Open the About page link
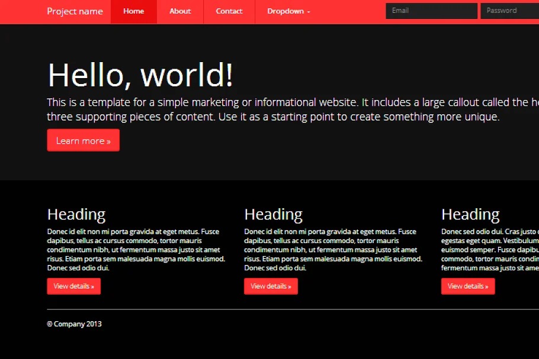Image resolution: width=539 pixels, height=359 pixels. [x=180, y=11]
